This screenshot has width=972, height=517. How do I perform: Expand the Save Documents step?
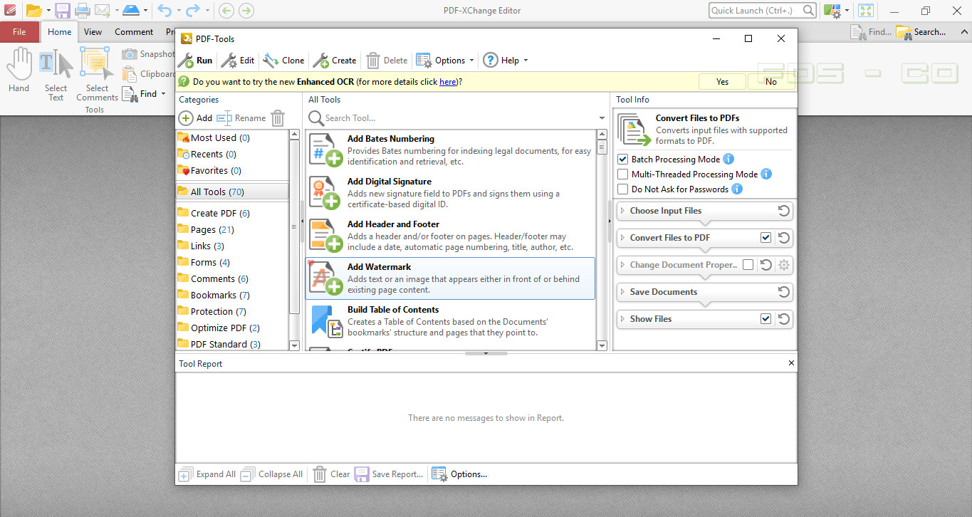(x=622, y=292)
